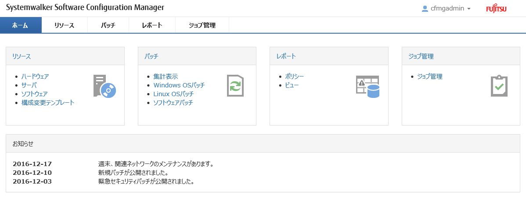Click the 2016-12-03 notice date
Image resolution: width=526 pixels, height=198 pixels.
(x=32, y=182)
